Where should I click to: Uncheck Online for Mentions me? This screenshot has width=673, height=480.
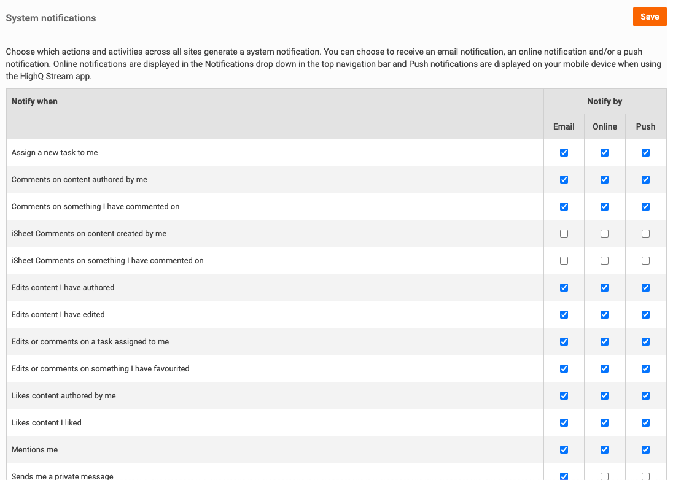tap(604, 450)
